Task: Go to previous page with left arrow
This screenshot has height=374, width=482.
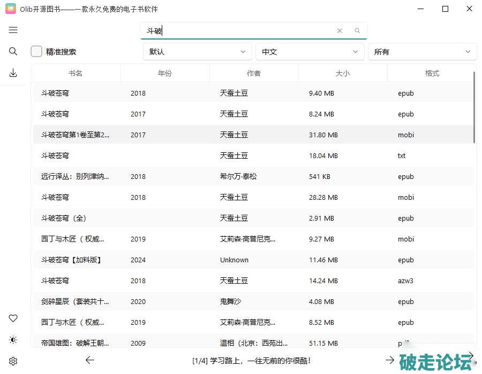Action: (90, 360)
